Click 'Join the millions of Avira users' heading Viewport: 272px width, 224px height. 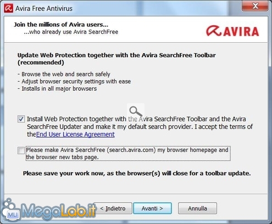61,25
